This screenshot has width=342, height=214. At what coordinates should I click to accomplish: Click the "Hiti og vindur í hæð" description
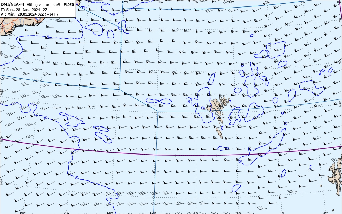click(43, 5)
